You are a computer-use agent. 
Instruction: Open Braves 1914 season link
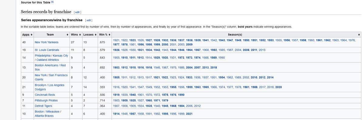(x=116, y=114)
